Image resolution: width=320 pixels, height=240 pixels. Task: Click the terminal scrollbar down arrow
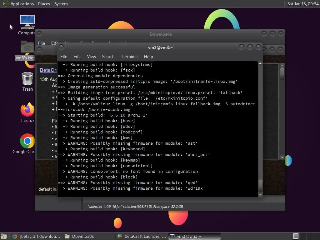[260, 195]
